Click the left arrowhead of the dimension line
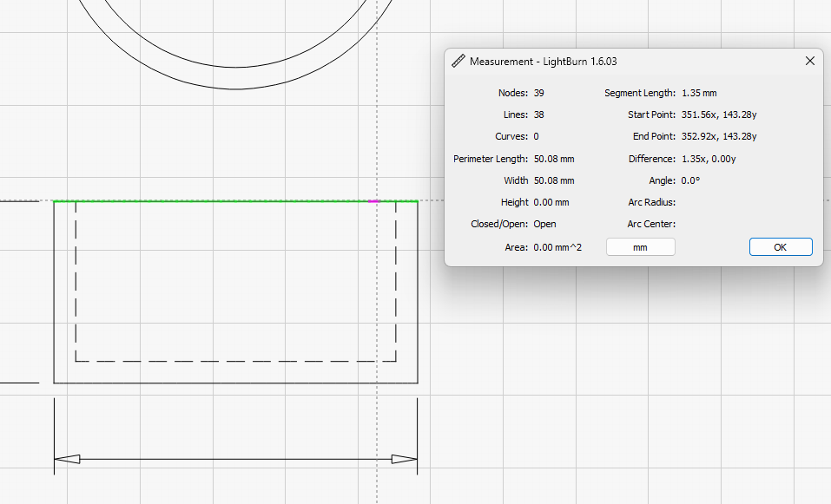The image size is (831, 504). (x=68, y=459)
